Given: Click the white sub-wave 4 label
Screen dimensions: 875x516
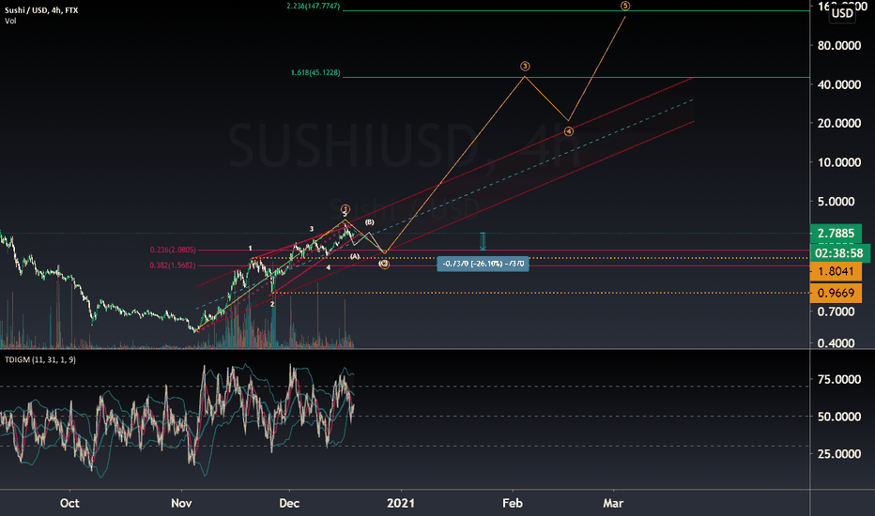Looking at the screenshot, I should click(x=329, y=267).
